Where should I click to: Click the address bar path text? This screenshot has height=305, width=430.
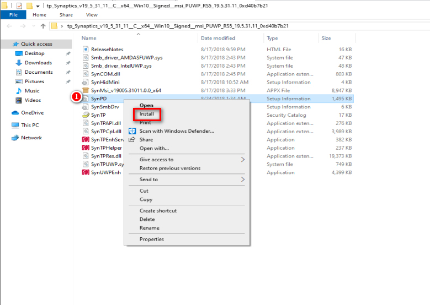[x=178, y=26]
